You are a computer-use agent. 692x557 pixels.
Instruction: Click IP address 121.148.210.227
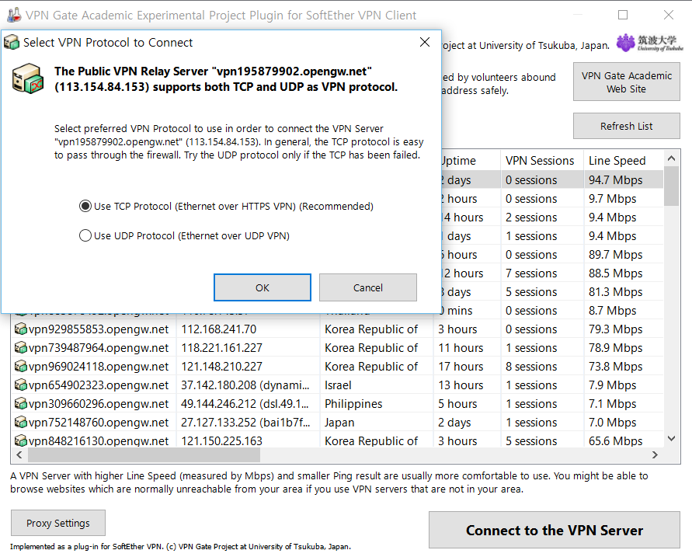click(221, 367)
